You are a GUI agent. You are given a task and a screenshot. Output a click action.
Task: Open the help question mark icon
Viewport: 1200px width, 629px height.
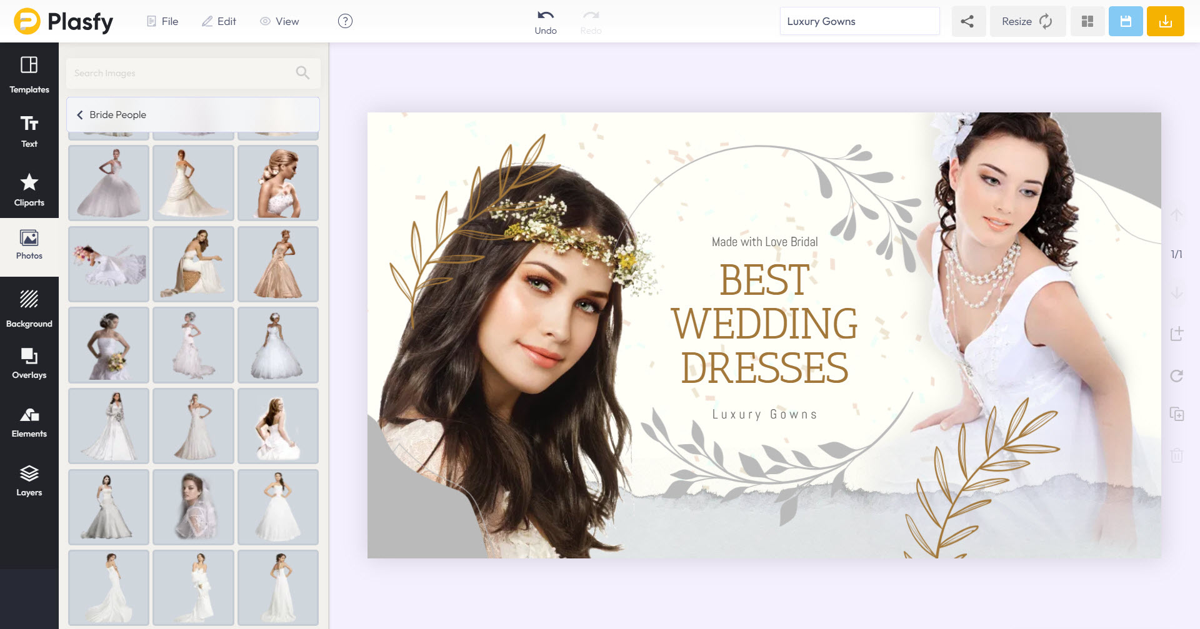click(x=345, y=21)
